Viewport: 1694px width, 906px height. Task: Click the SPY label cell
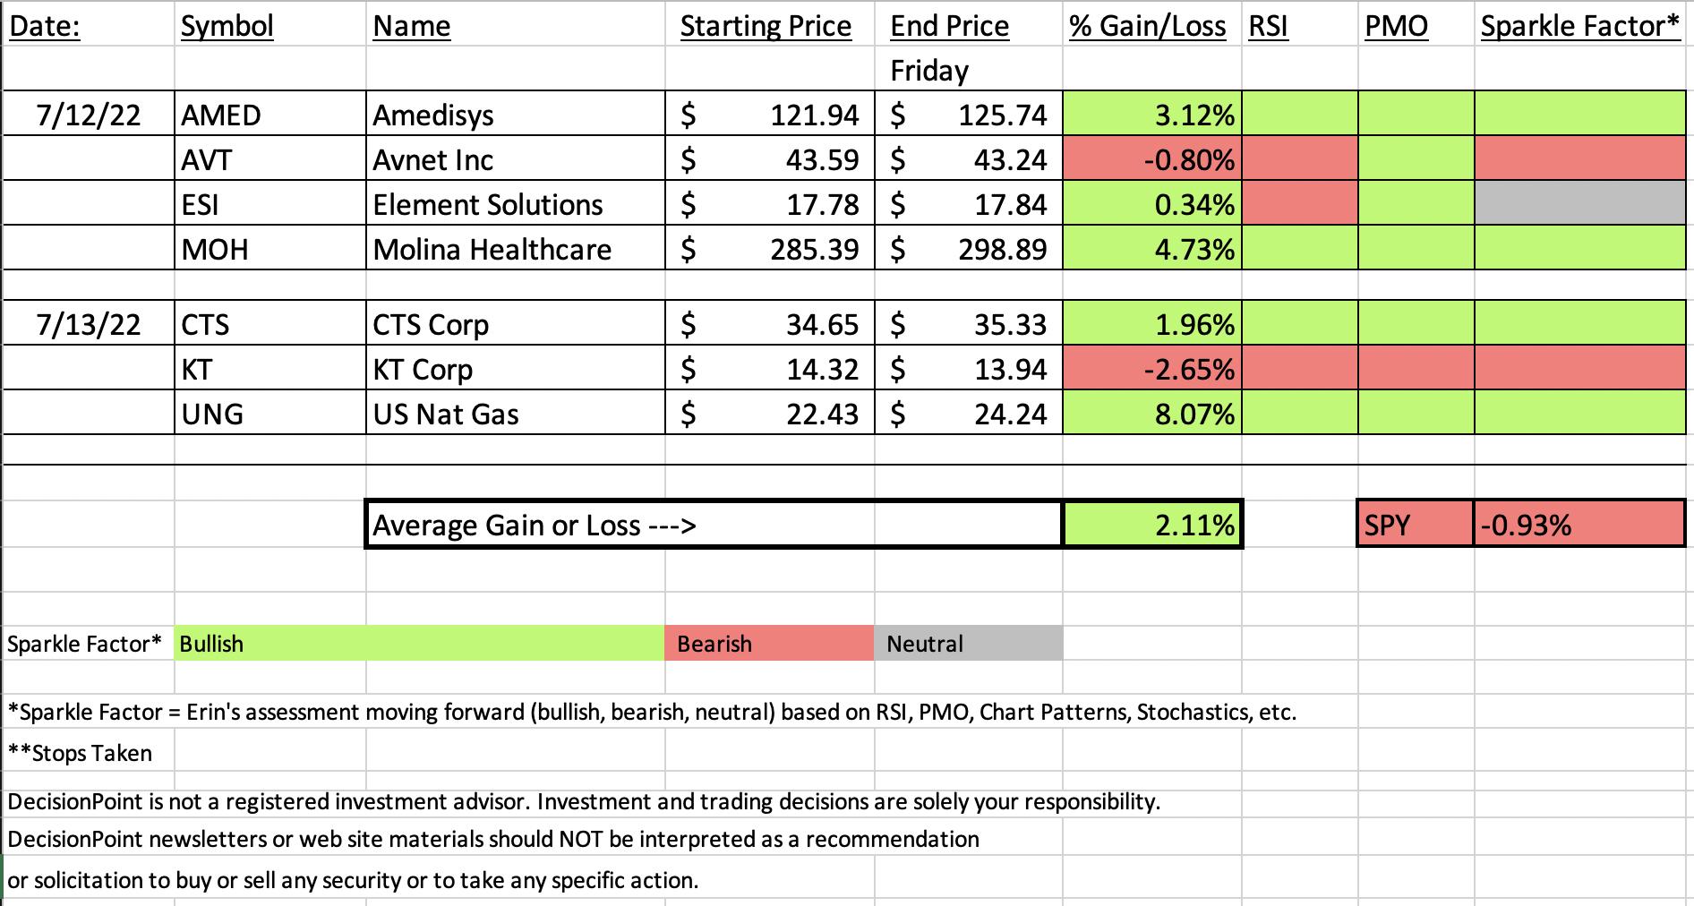(x=1416, y=525)
